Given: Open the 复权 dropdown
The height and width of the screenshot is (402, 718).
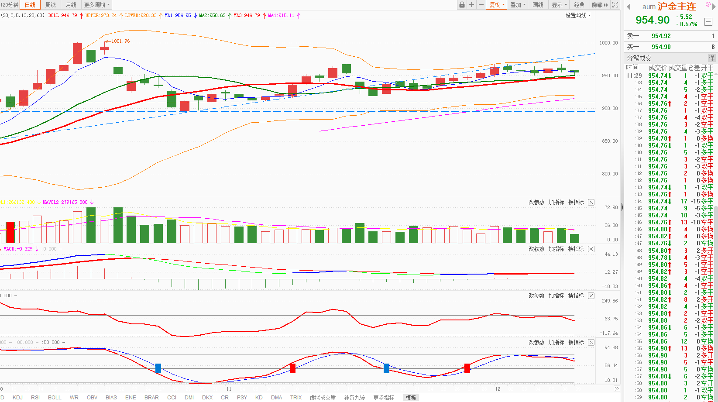Looking at the screenshot, I should (497, 5).
